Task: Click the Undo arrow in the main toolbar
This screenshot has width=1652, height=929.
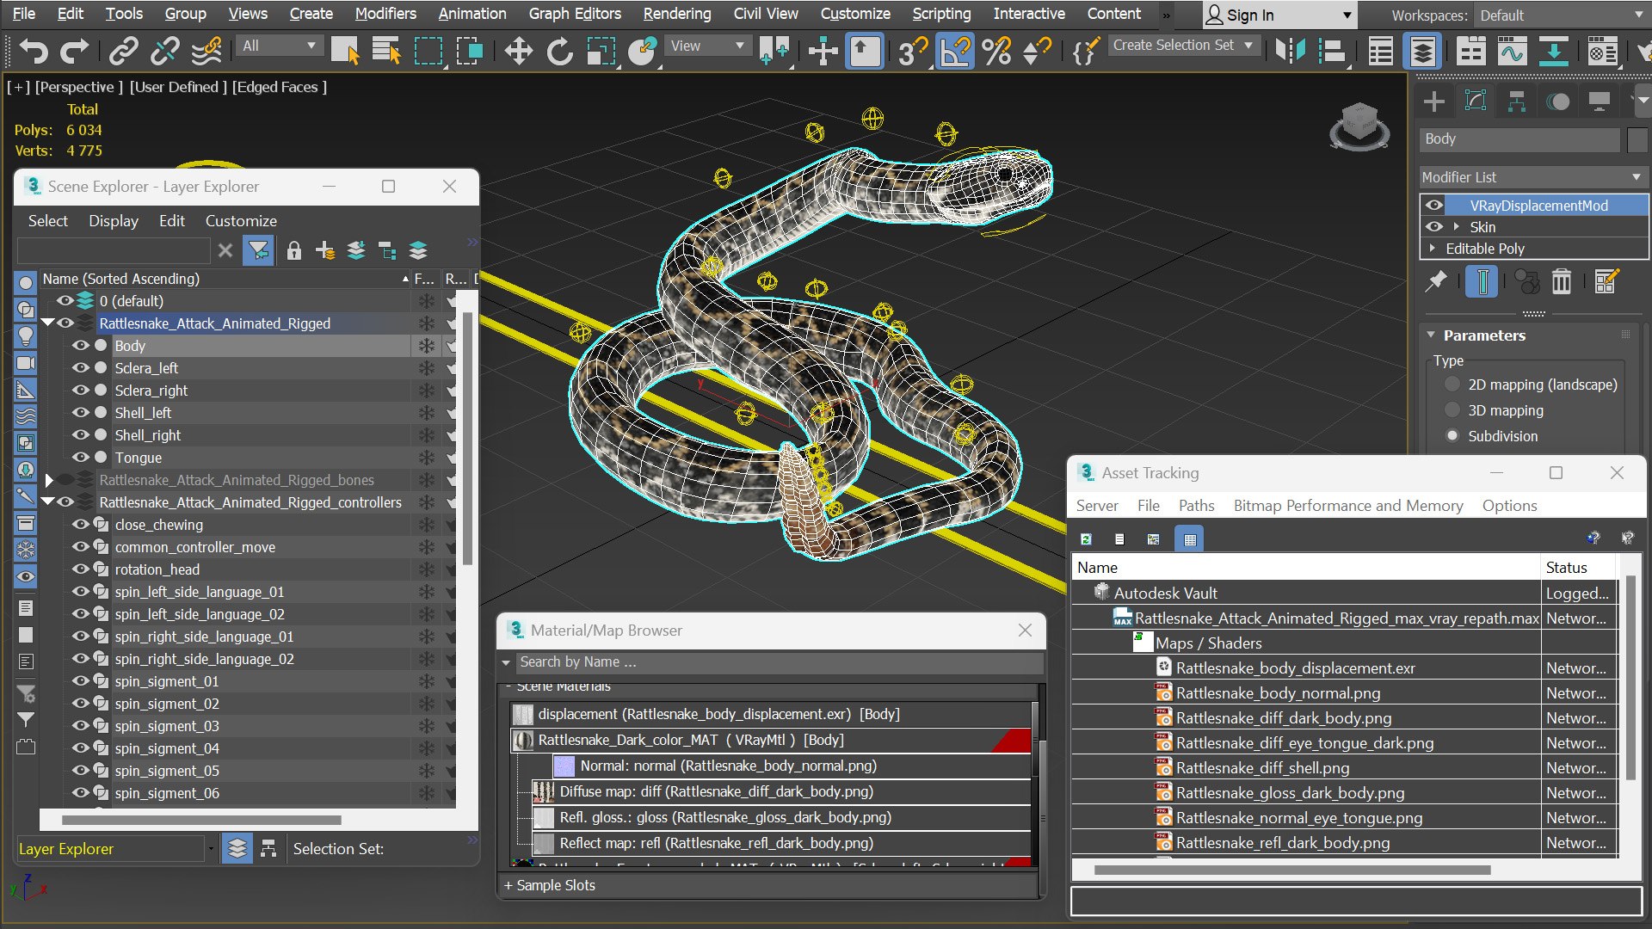Action: point(33,52)
